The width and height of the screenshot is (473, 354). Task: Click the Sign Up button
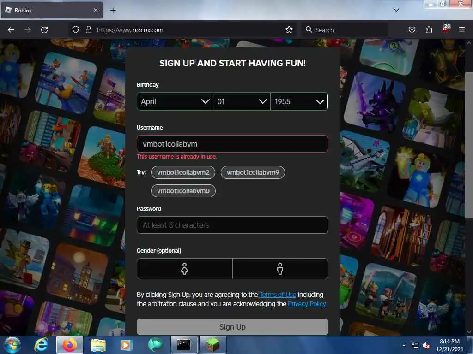(232, 327)
